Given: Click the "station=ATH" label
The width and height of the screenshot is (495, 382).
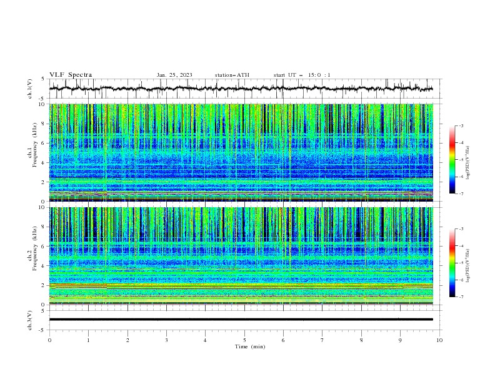Looking at the screenshot, I should pyautogui.click(x=232, y=75).
